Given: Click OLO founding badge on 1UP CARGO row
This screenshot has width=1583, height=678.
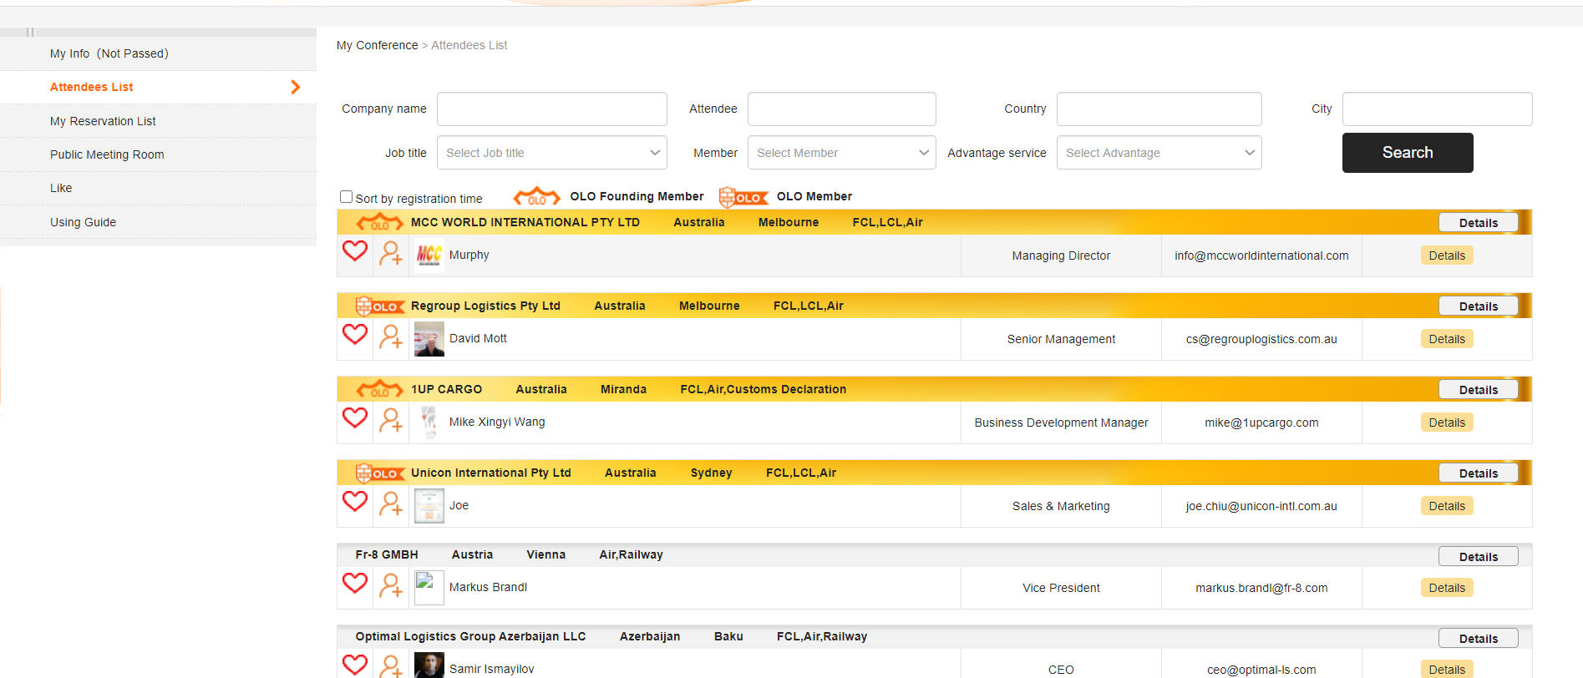Looking at the screenshot, I should [x=380, y=389].
